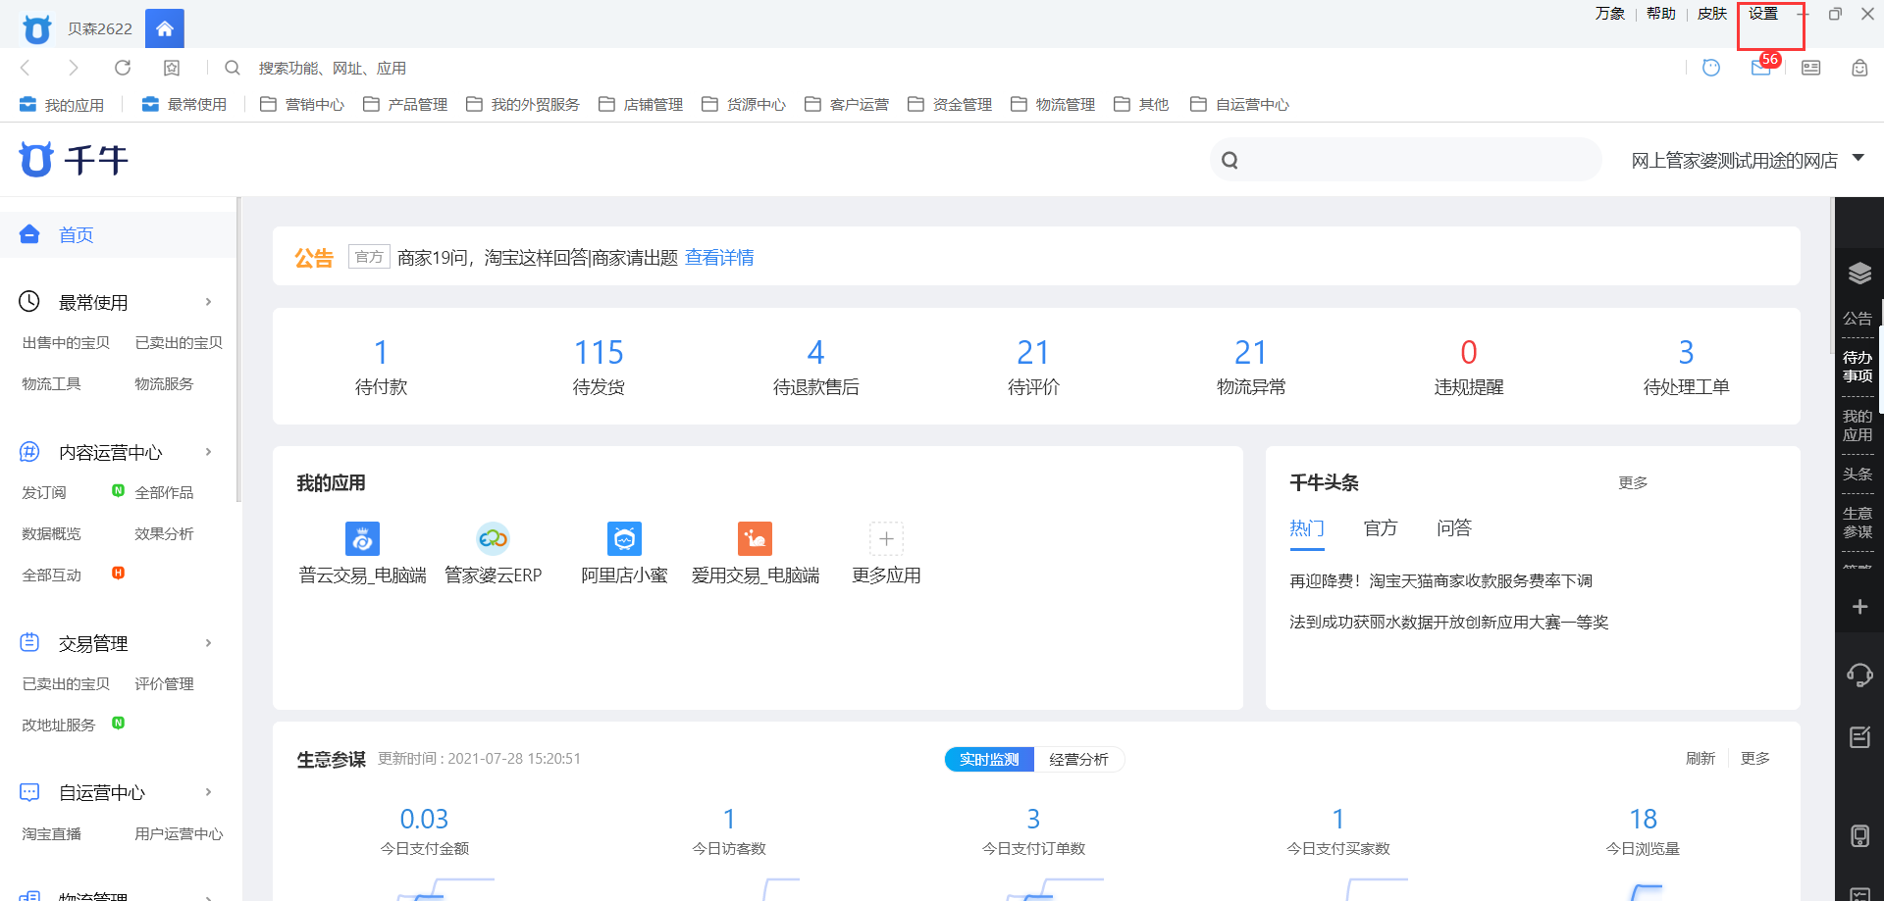The image size is (1884, 901).
Task: View the 3 待处理工单 items
Action: point(1686,366)
